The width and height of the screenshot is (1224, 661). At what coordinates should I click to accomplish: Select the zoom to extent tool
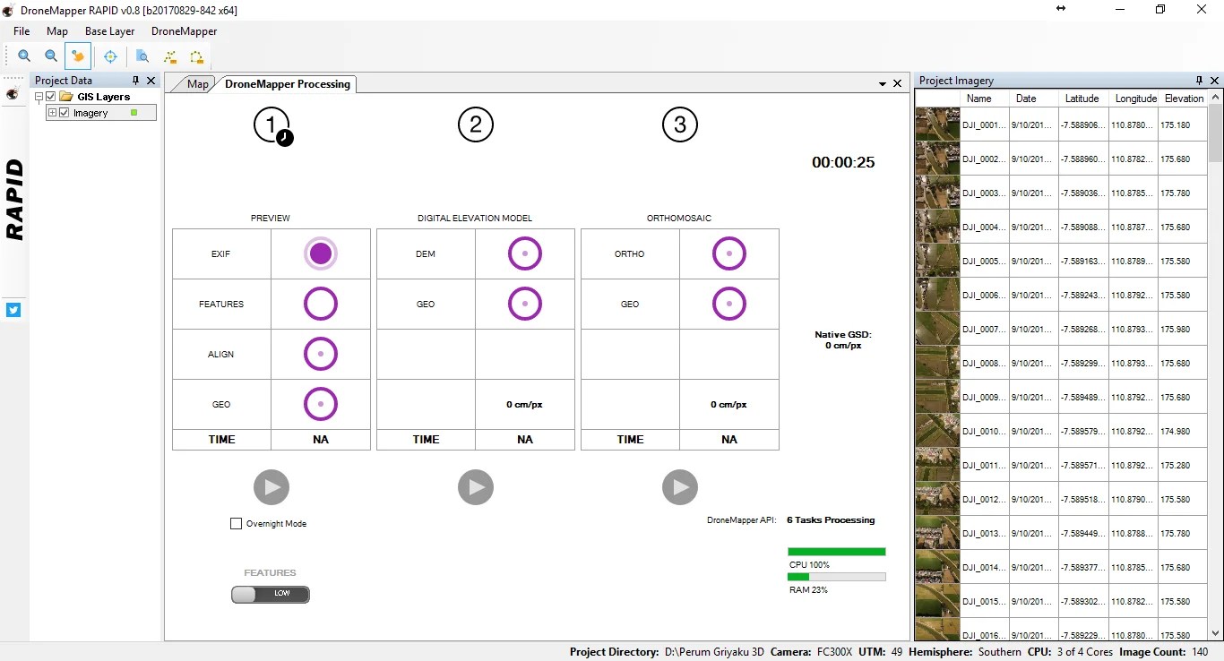(x=142, y=56)
